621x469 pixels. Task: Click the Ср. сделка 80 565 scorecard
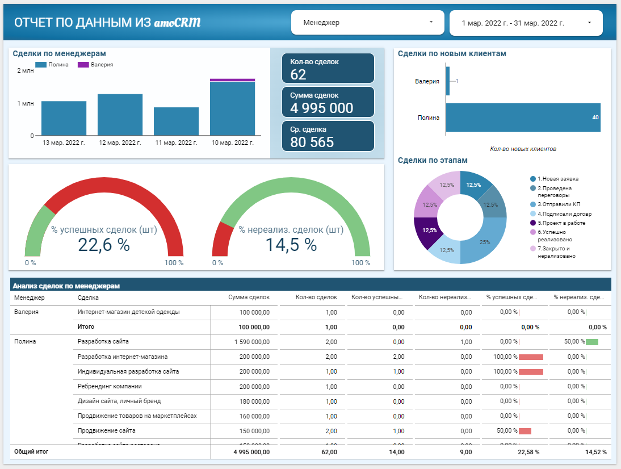(x=328, y=136)
